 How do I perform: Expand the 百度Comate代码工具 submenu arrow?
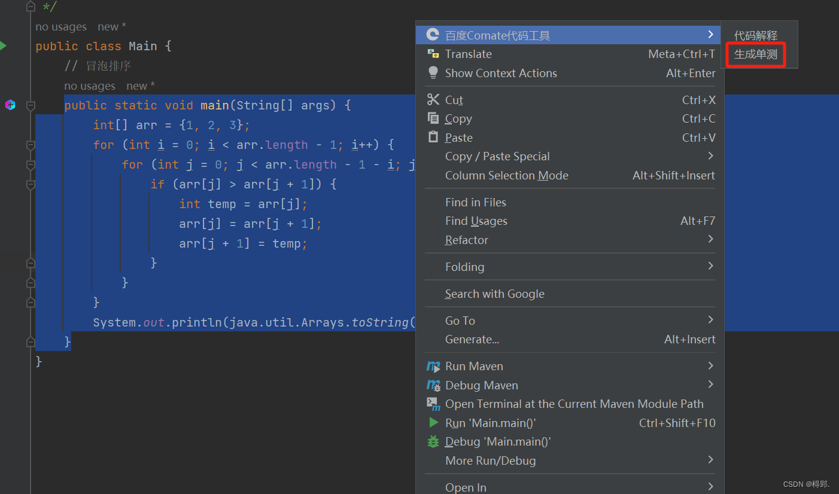(710, 35)
